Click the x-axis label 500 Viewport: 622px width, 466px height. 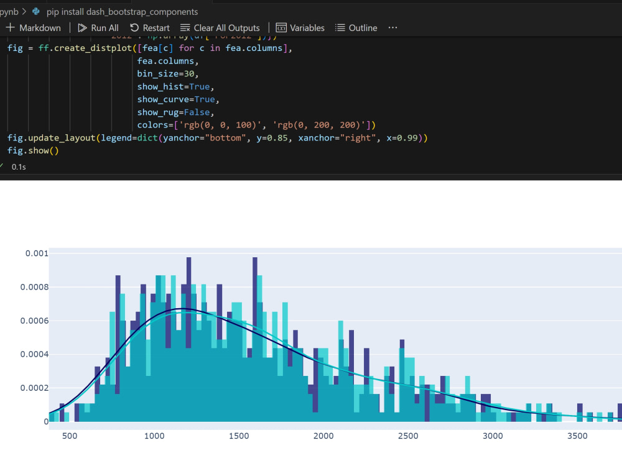pos(70,436)
